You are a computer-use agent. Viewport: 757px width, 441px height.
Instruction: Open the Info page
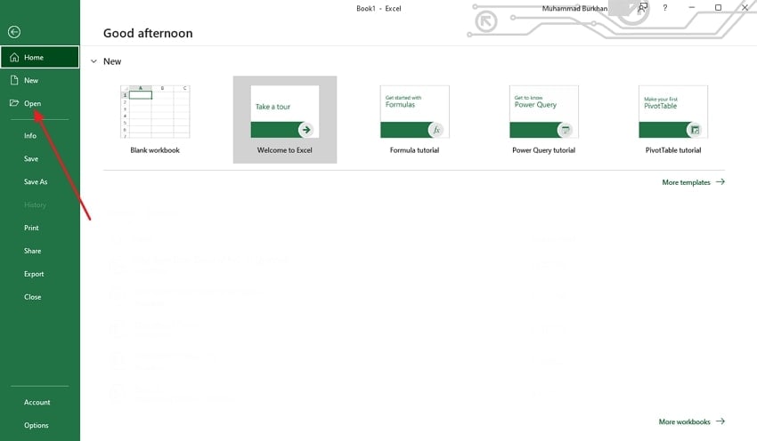click(30, 136)
